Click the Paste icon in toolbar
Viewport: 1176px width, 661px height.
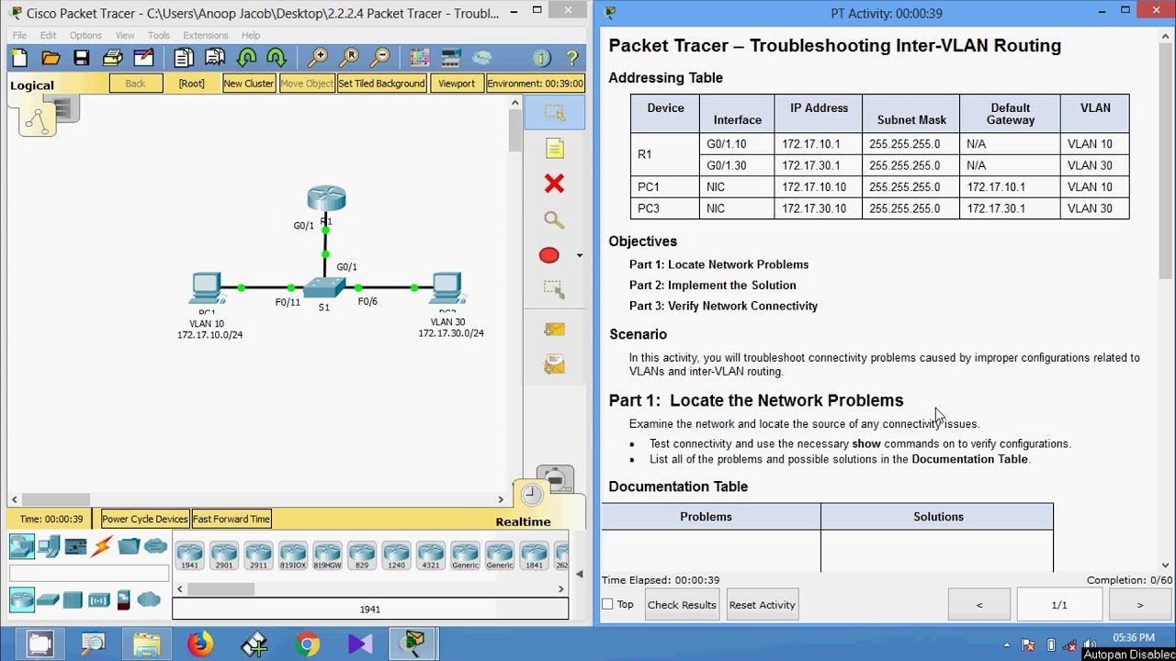pyautogui.click(x=215, y=58)
